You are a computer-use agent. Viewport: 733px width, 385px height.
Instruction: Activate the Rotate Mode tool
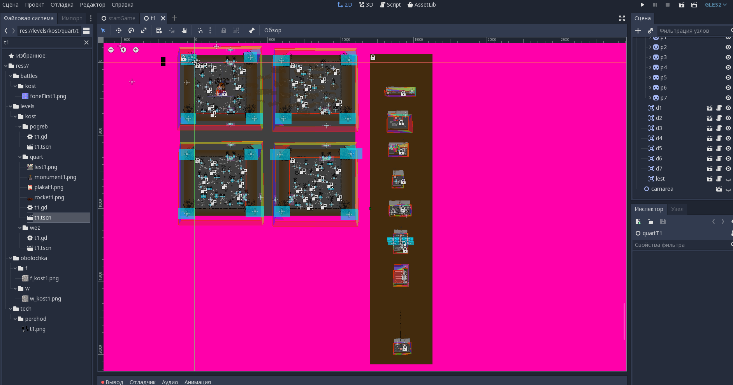[131, 30]
